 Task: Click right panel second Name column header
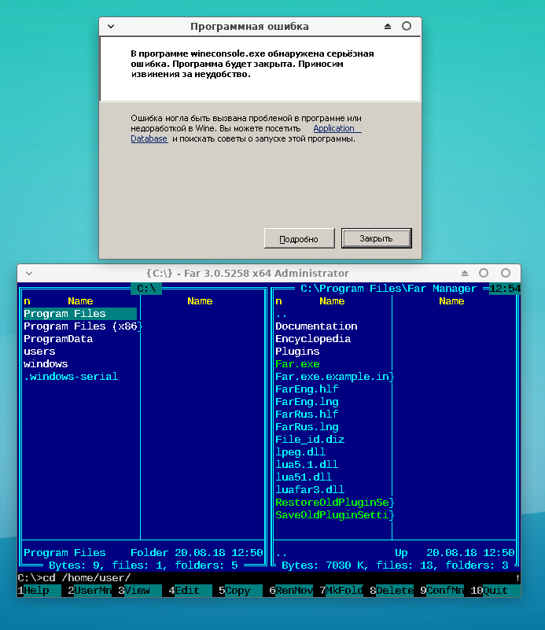pyautogui.click(x=451, y=301)
